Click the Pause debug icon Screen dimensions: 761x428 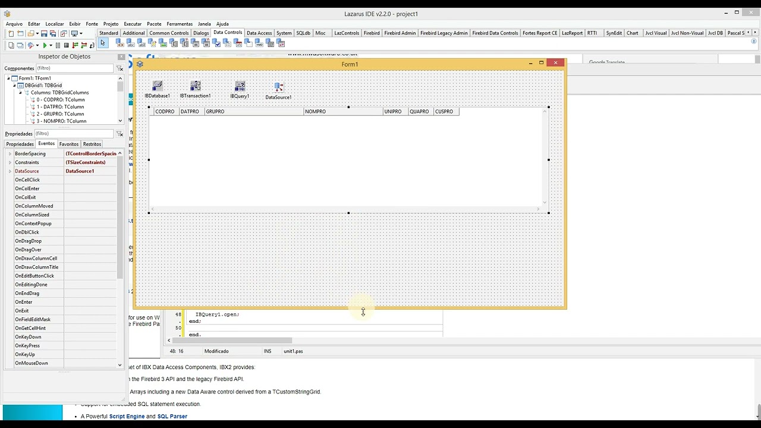coord(58,45)
